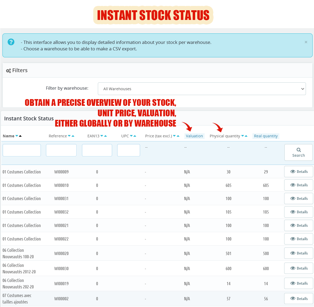Show Details for reference WI00020
314x307 pixels.
point(299,253)
